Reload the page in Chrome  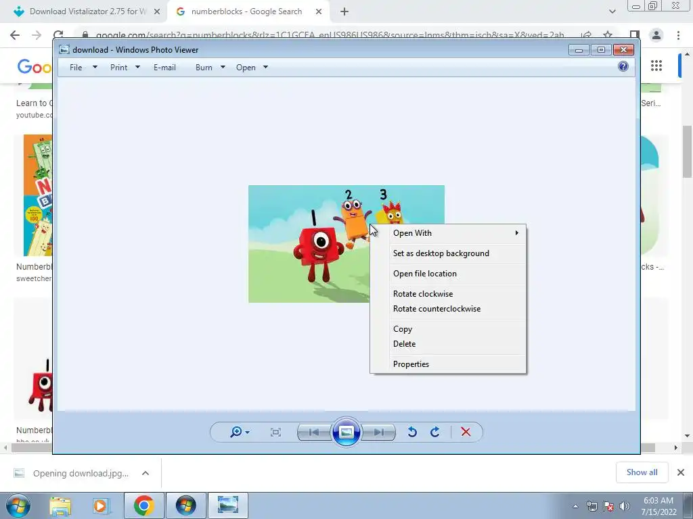(58, 34)
